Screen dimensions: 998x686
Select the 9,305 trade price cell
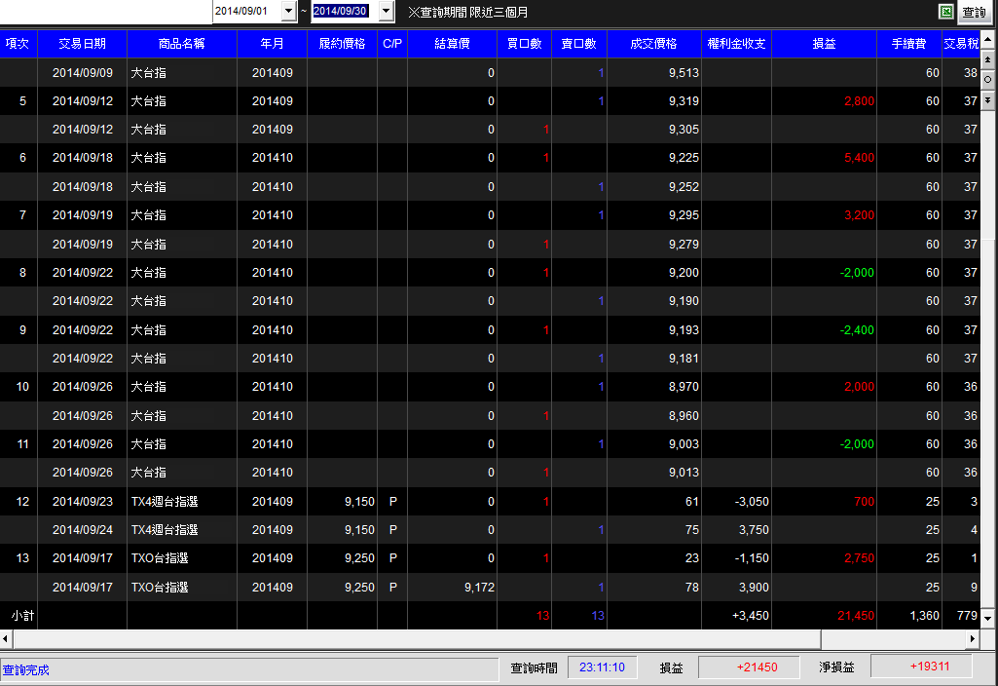coord(654,130)
